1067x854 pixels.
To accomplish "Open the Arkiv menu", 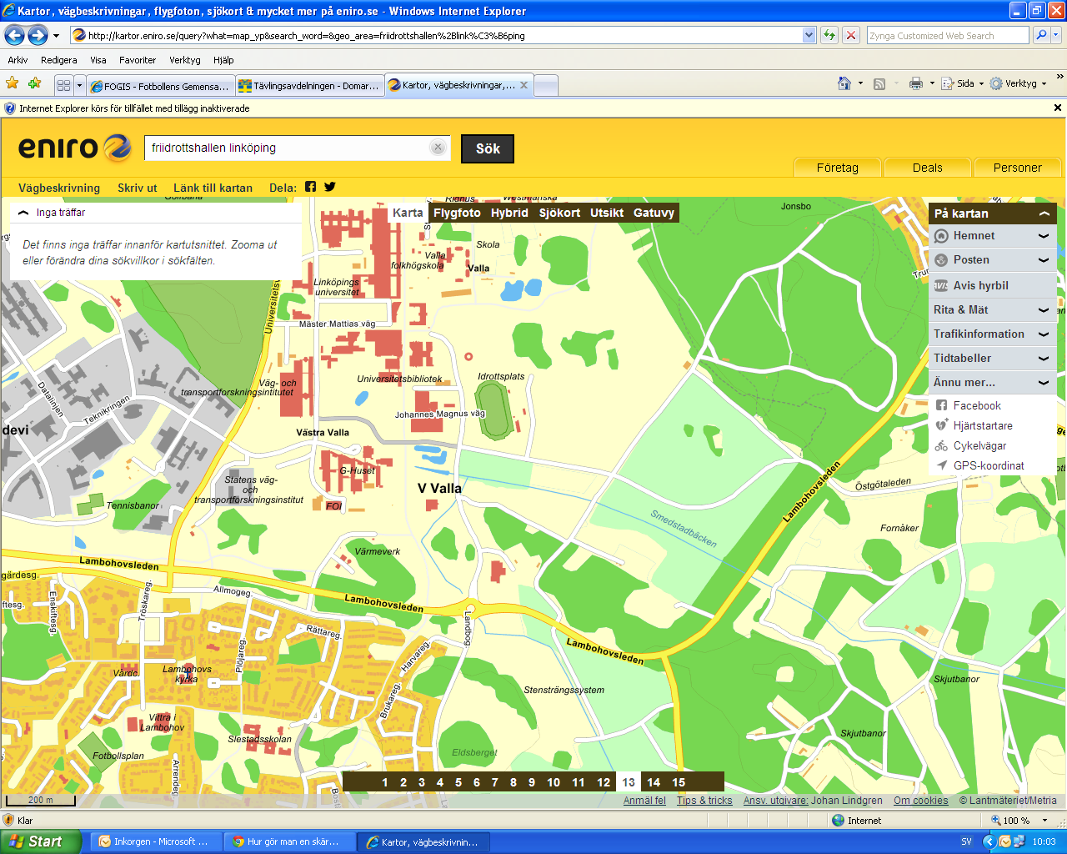I will click(18, 60).
